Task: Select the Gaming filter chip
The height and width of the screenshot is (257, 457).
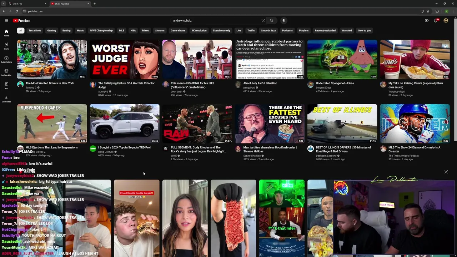Action: pyautogui.click(x=51, y=31)
